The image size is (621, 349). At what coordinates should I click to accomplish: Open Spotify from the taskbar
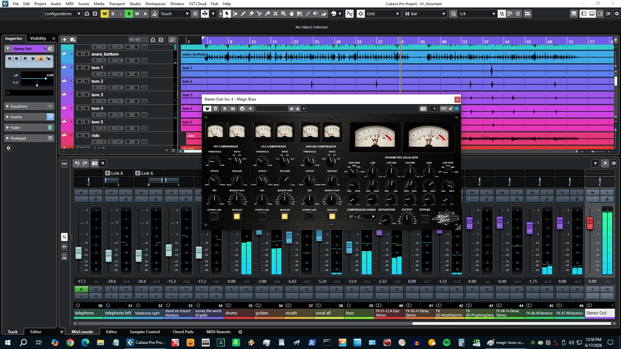tap(447, 343)
